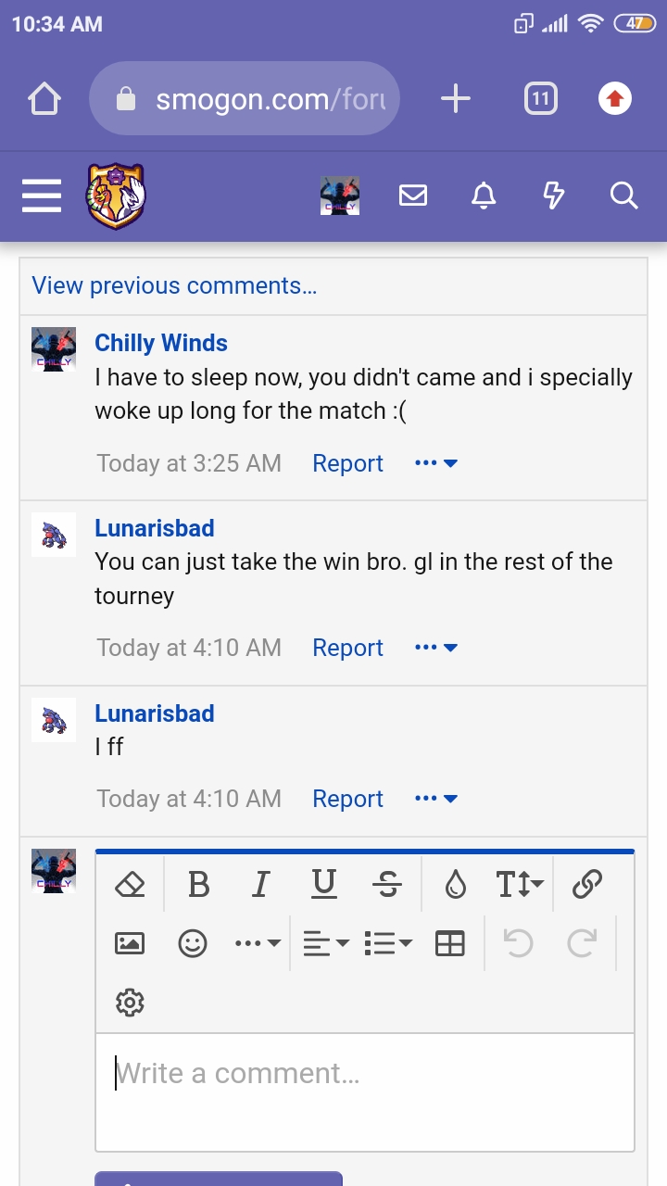Expand the list options dropdown
The height and width of the screenshot is (1186, 667).
click(x=389, y=943)
